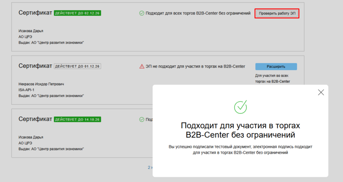The height and width of the screenshot is (182, 343).
Task: Click the "Сертификат" heading of 01.12.26 card
Action: [35, 66]
